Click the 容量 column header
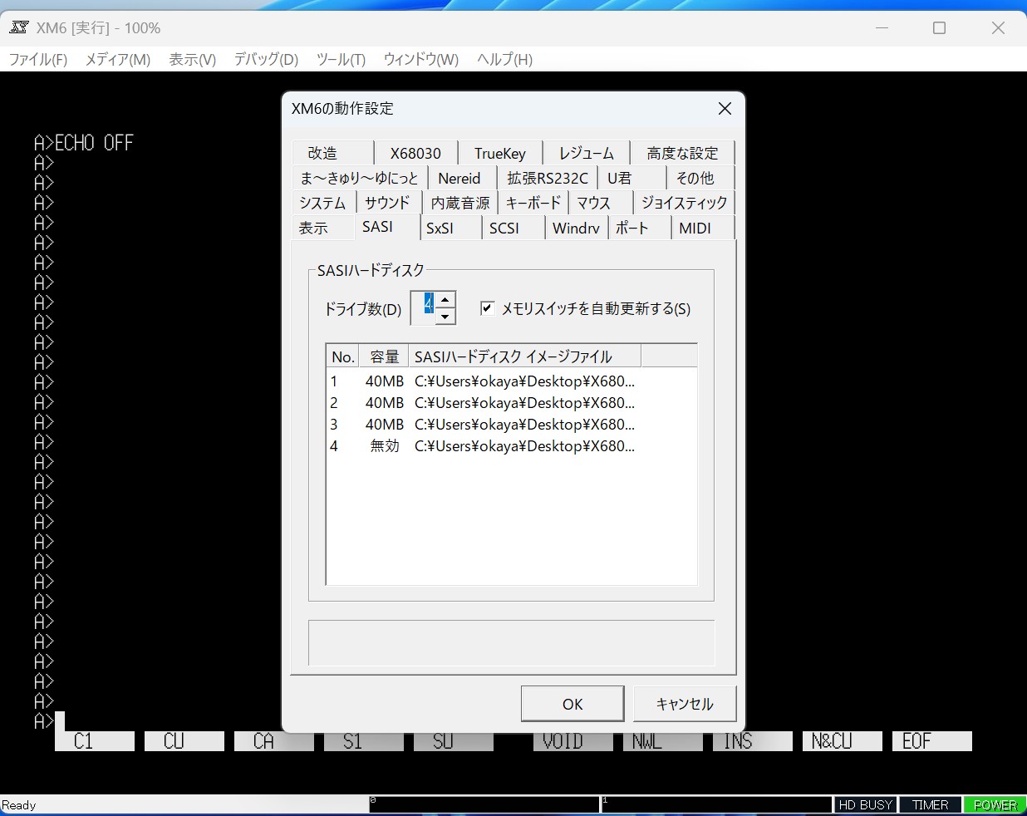 point(384,356)
